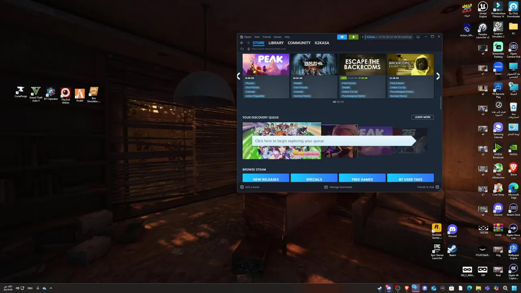Open the Dead by Daylight thumbnail
The height and width of the screenshot is (293, 521).
[314, 64]
